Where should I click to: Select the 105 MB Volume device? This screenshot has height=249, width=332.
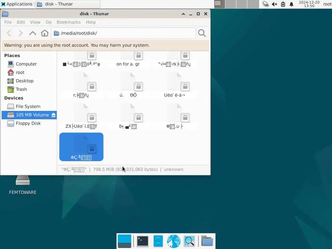tap(29, 115)
